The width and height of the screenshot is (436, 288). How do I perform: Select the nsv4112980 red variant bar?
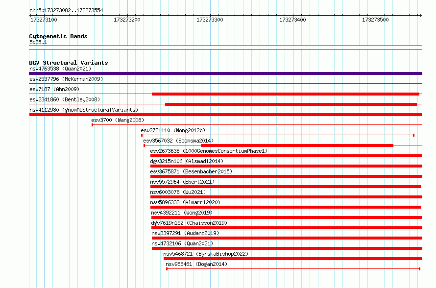225,115
